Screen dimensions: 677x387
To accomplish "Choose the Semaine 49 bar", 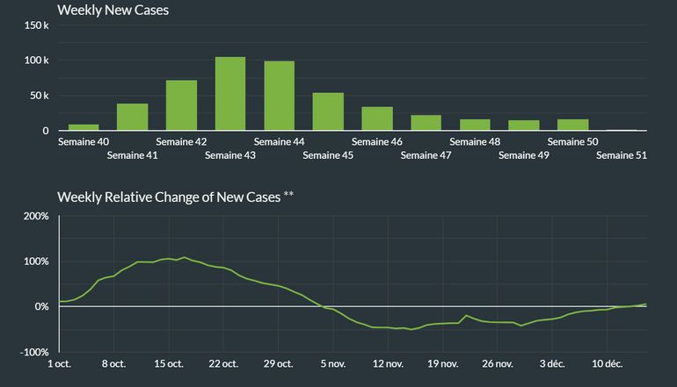I will [524, 125].
